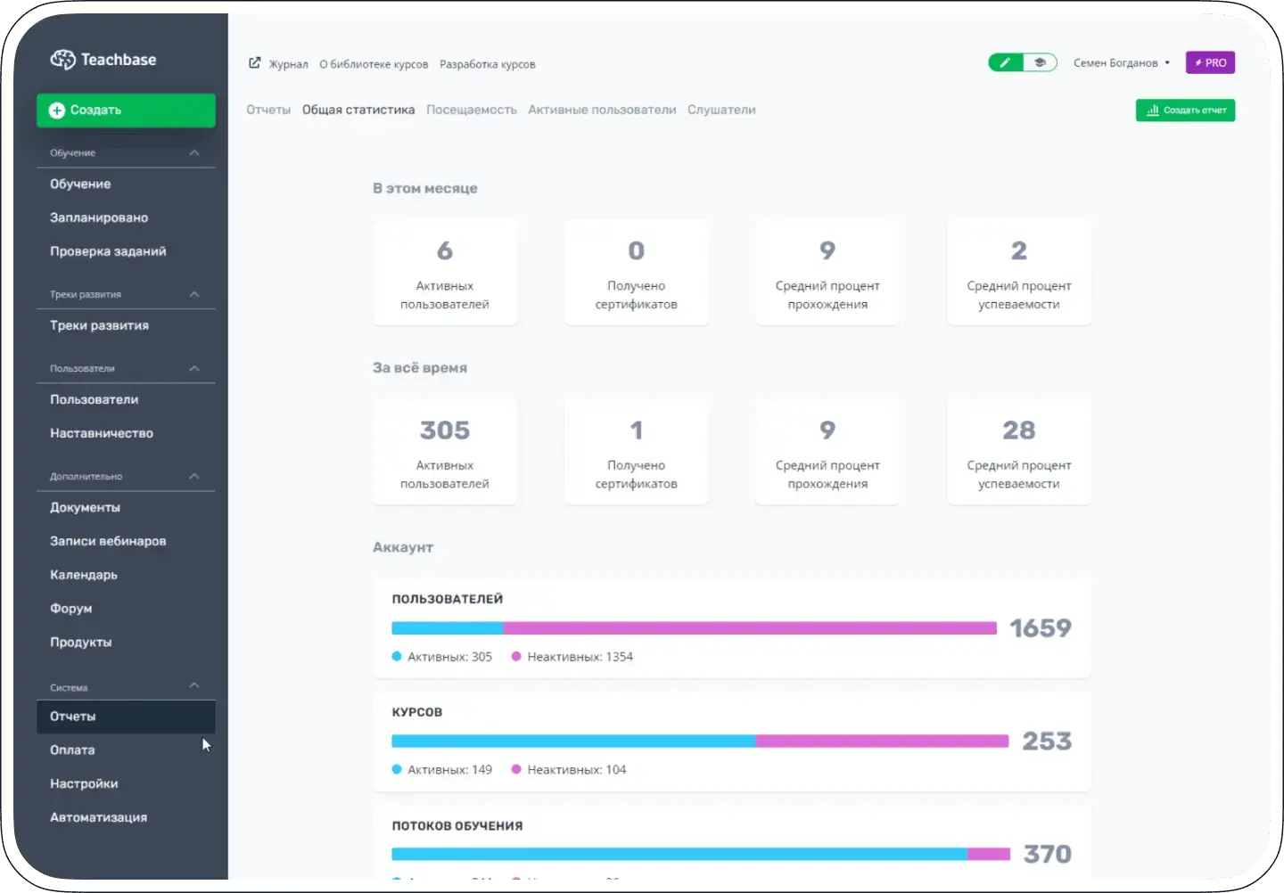Open Семен Богданов user dropdown
The width and height of the screenshot is (1284, 893).
1122,62
